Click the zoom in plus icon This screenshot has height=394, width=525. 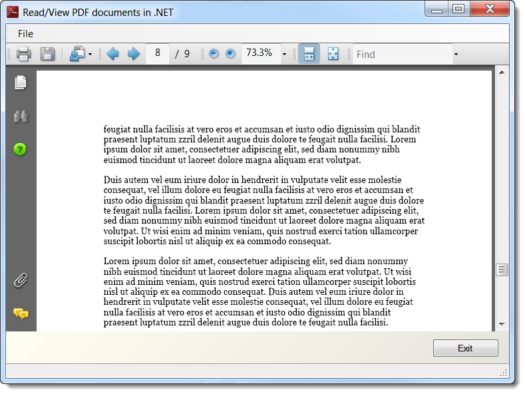pos(230,54)
